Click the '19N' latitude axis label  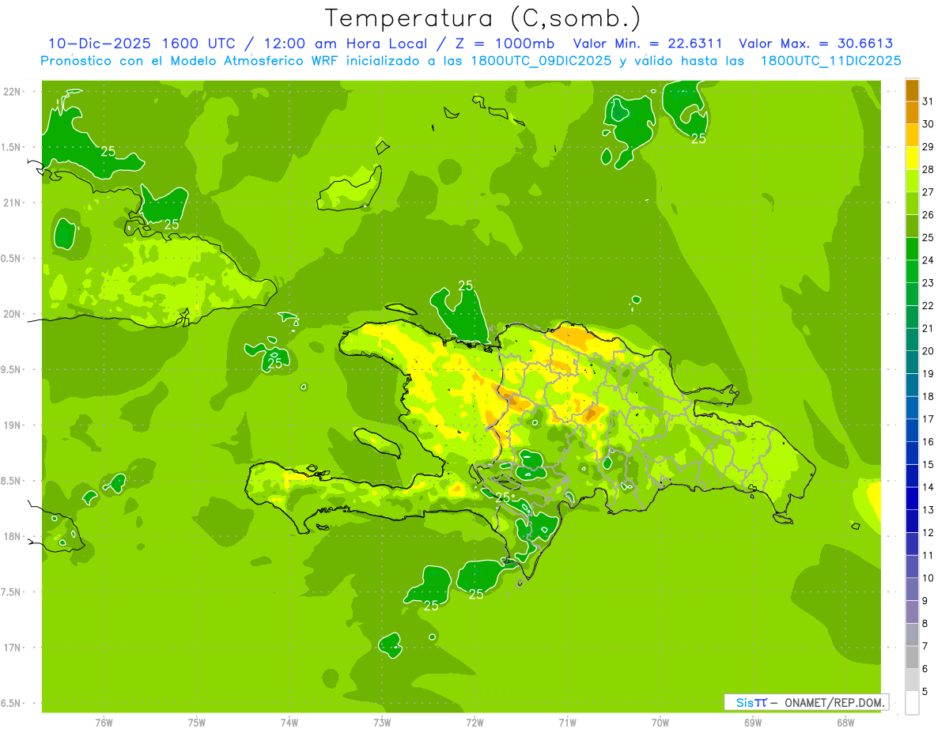[x=12, y=425]
